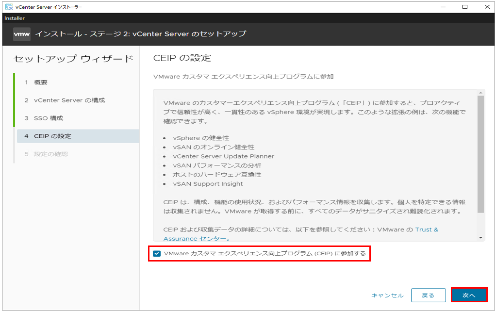Click the ホストのハードウェア互換性 bullet text

pos(217,175)
